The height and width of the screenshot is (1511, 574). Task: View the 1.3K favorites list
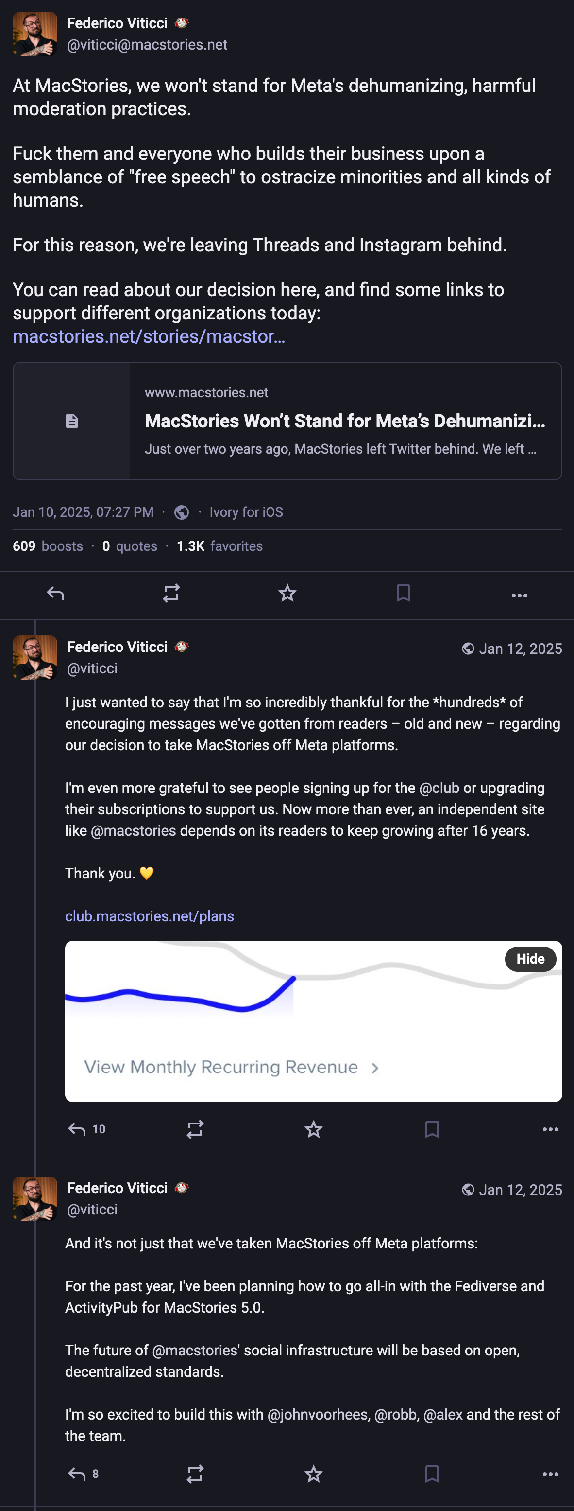219,546
